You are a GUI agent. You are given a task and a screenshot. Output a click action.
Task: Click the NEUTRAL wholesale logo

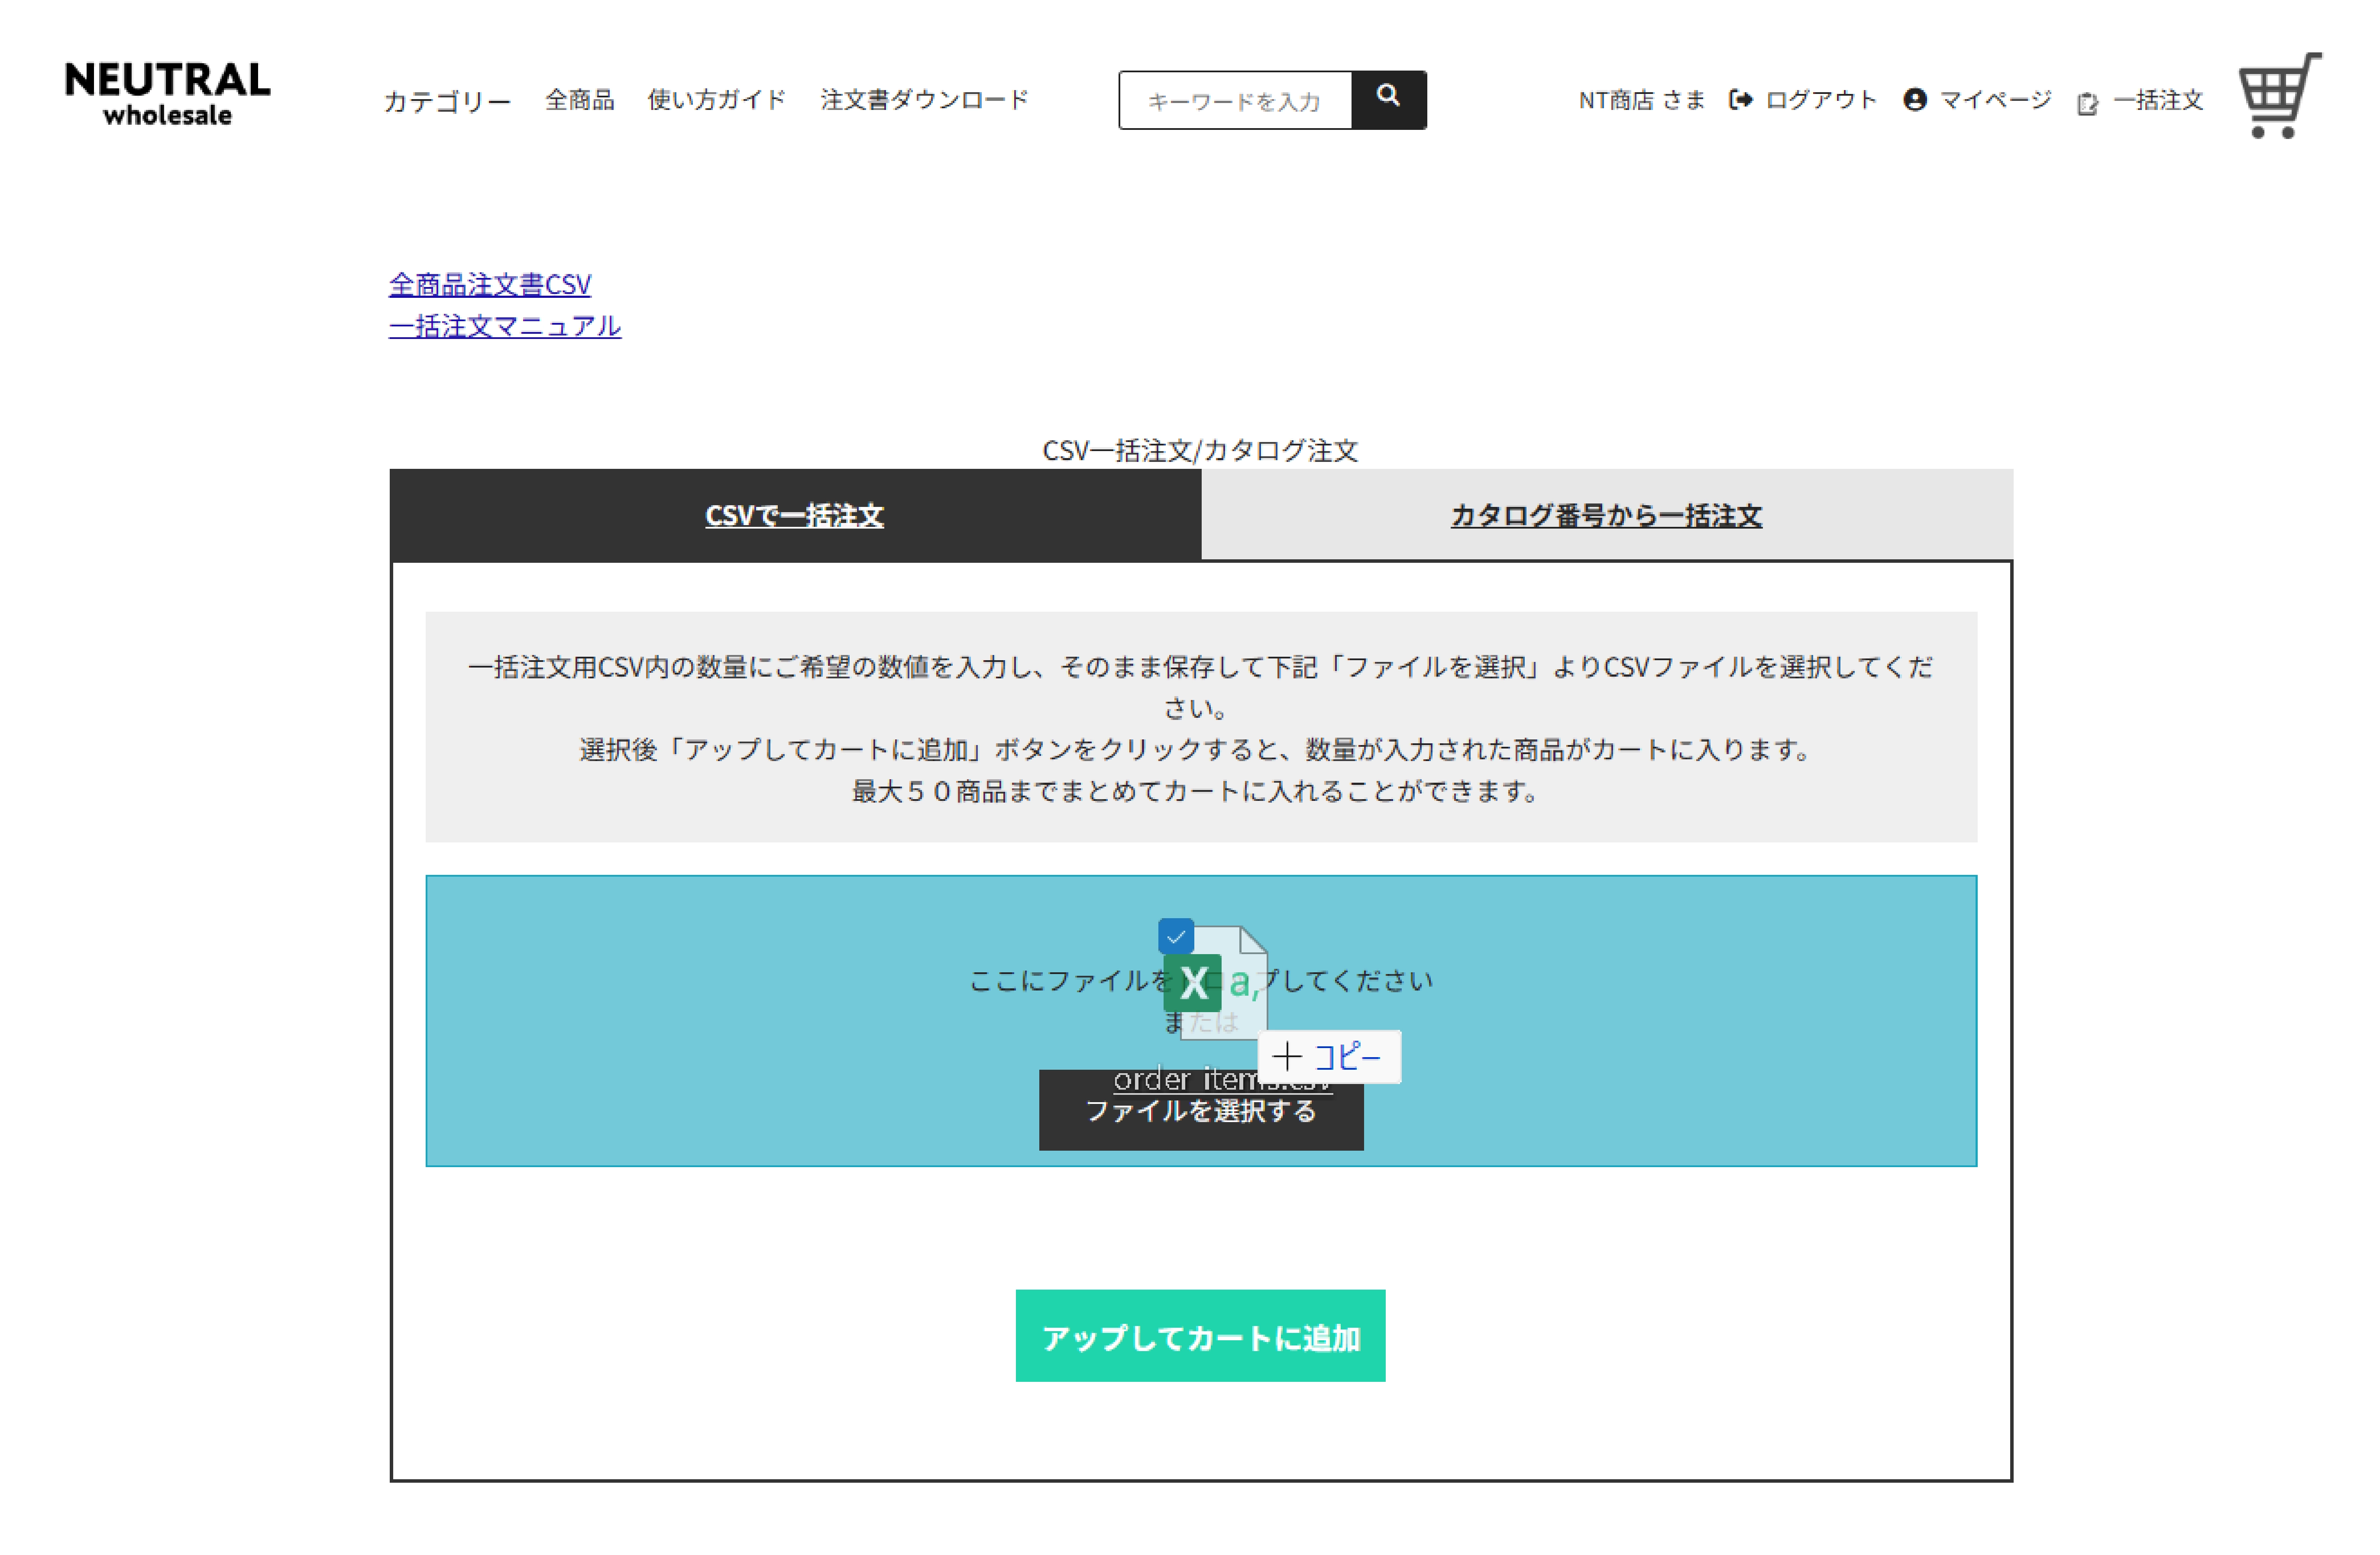(168, 94)
